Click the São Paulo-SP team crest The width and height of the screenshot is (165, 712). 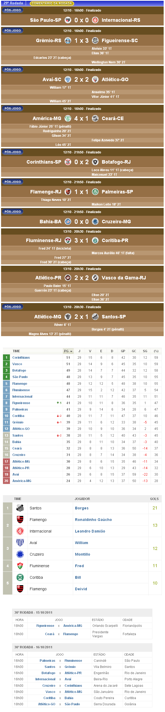click(68, 20)
